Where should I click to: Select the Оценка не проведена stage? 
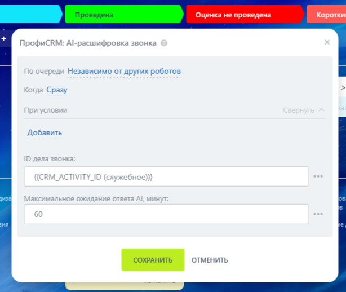tap(245, 15)
